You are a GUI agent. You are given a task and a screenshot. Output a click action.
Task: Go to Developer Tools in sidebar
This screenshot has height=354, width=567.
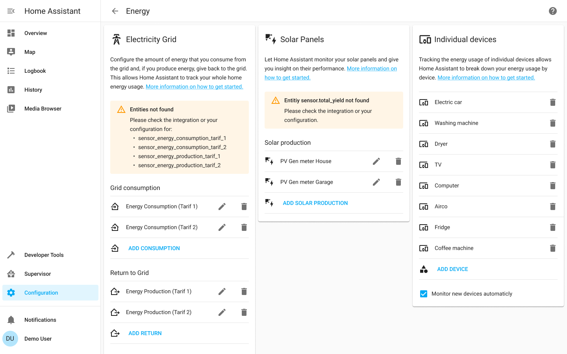tap(44, 255)
